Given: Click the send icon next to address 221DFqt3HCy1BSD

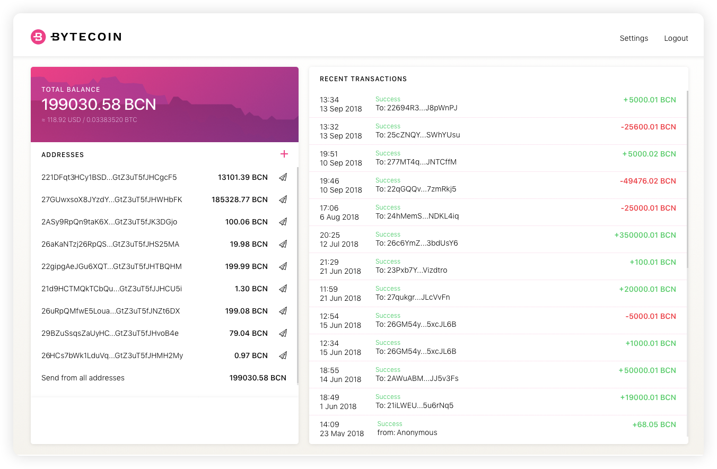Looking at the screenshot, I should [x=283, y=177].
